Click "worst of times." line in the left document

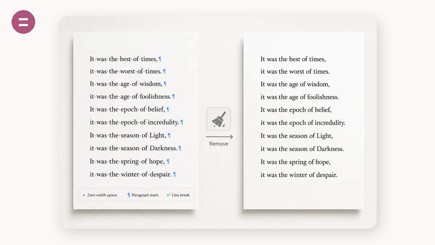pyautogui.click(x=126, y=72)
